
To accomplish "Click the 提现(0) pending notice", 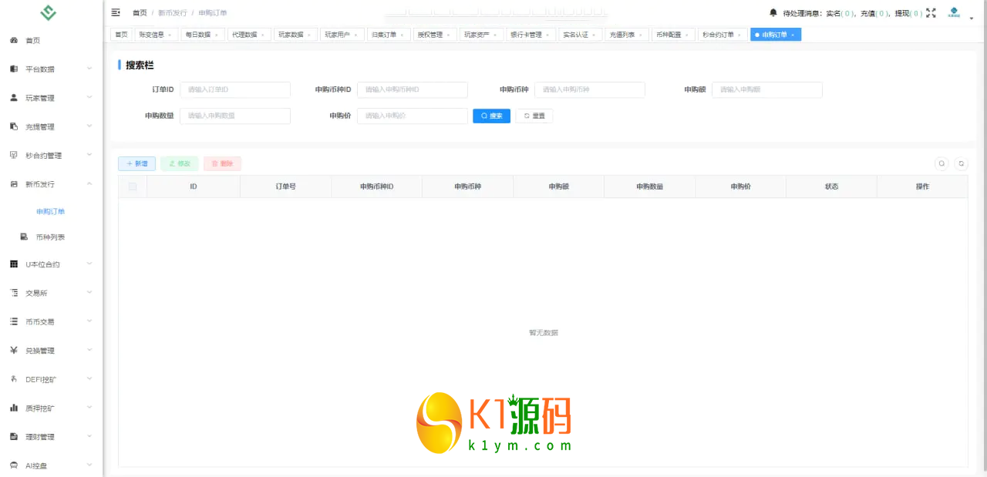I will (908, 13).
